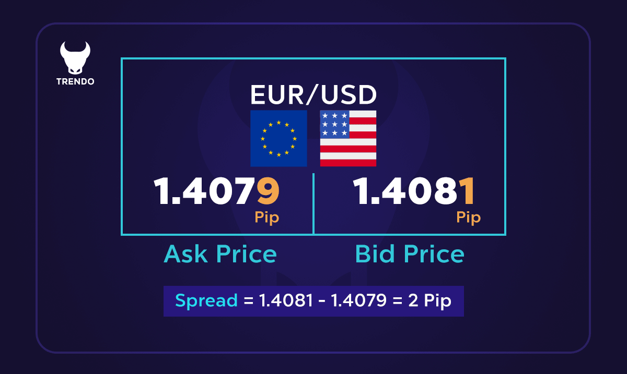This screenshot has height=374, width=627.
Task: Click the Pip label under 1.4081
Action: pos(469,217)
